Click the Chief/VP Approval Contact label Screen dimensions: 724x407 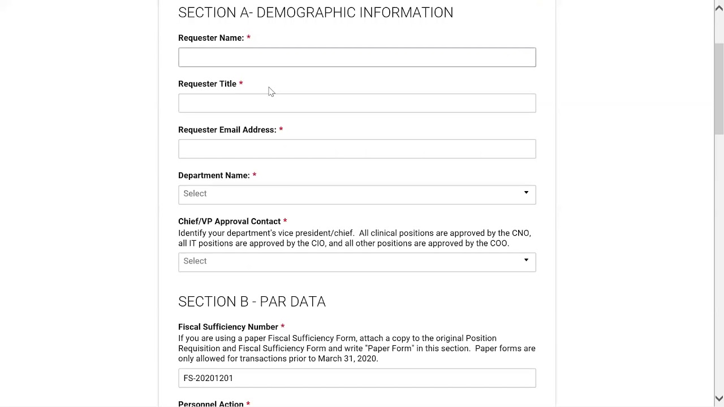[229, 221]
